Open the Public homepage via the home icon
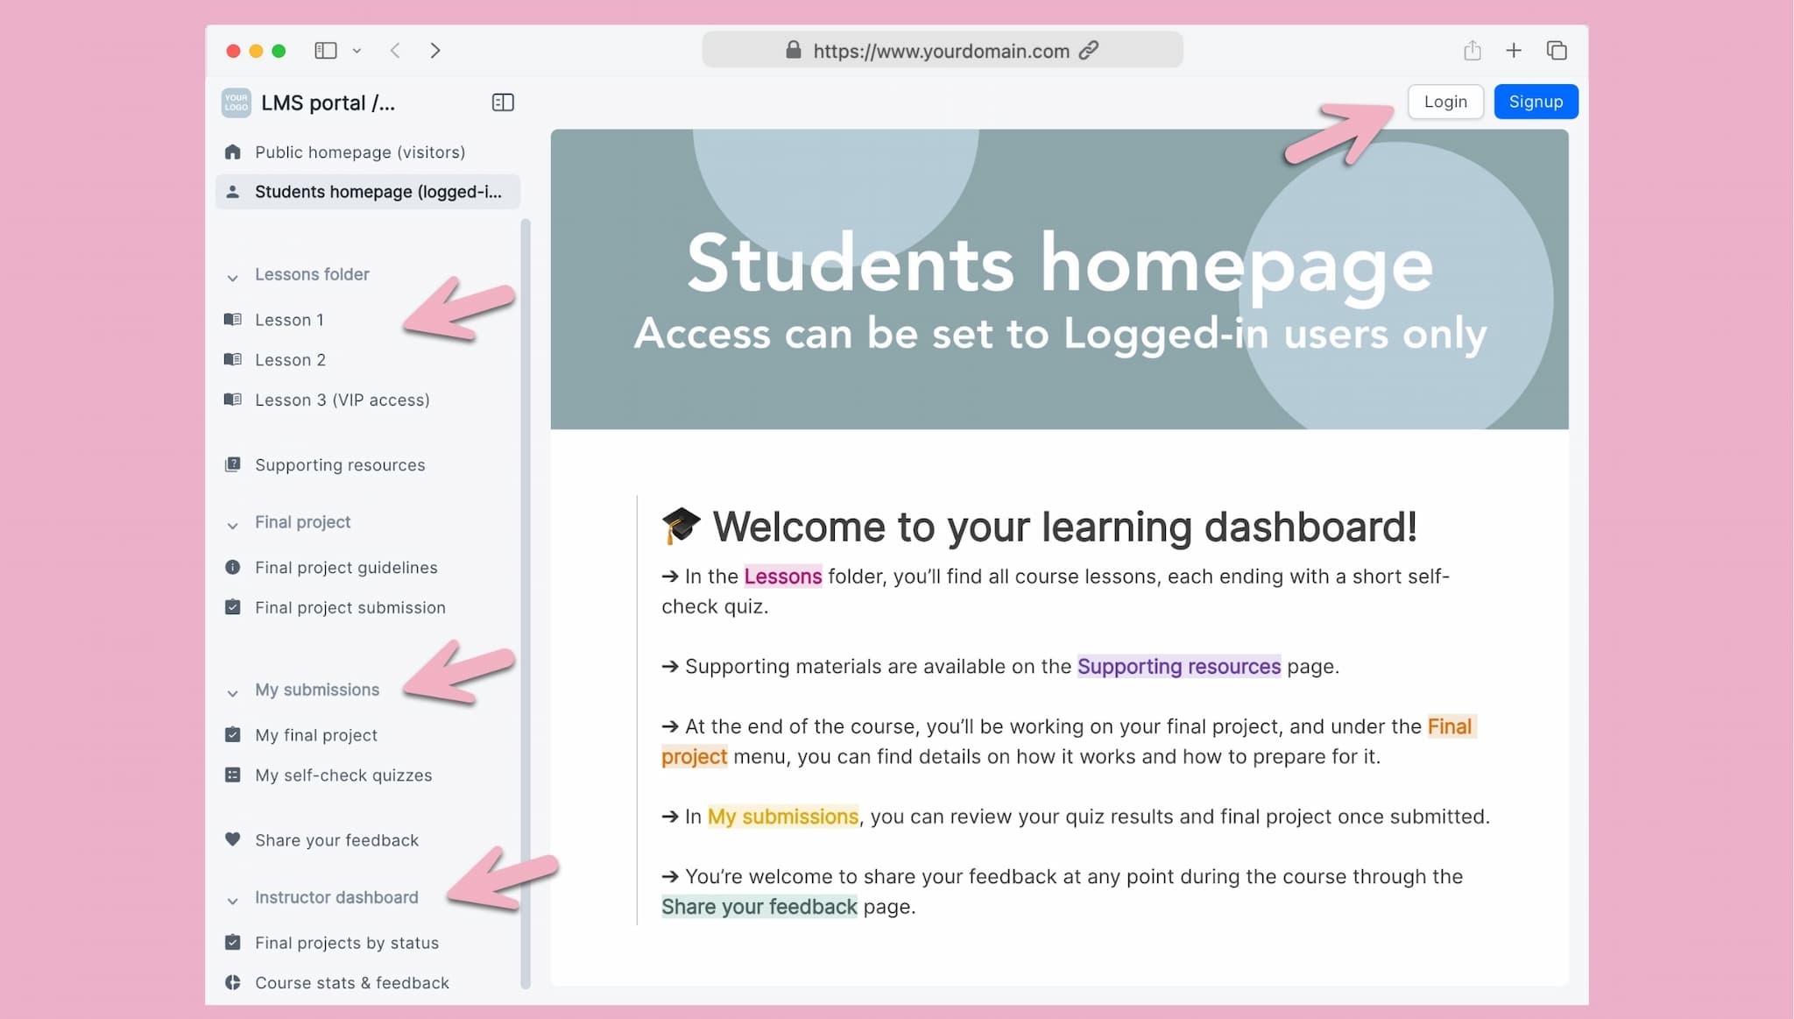Screen dimensions: 1794x1019 point(233,152)
